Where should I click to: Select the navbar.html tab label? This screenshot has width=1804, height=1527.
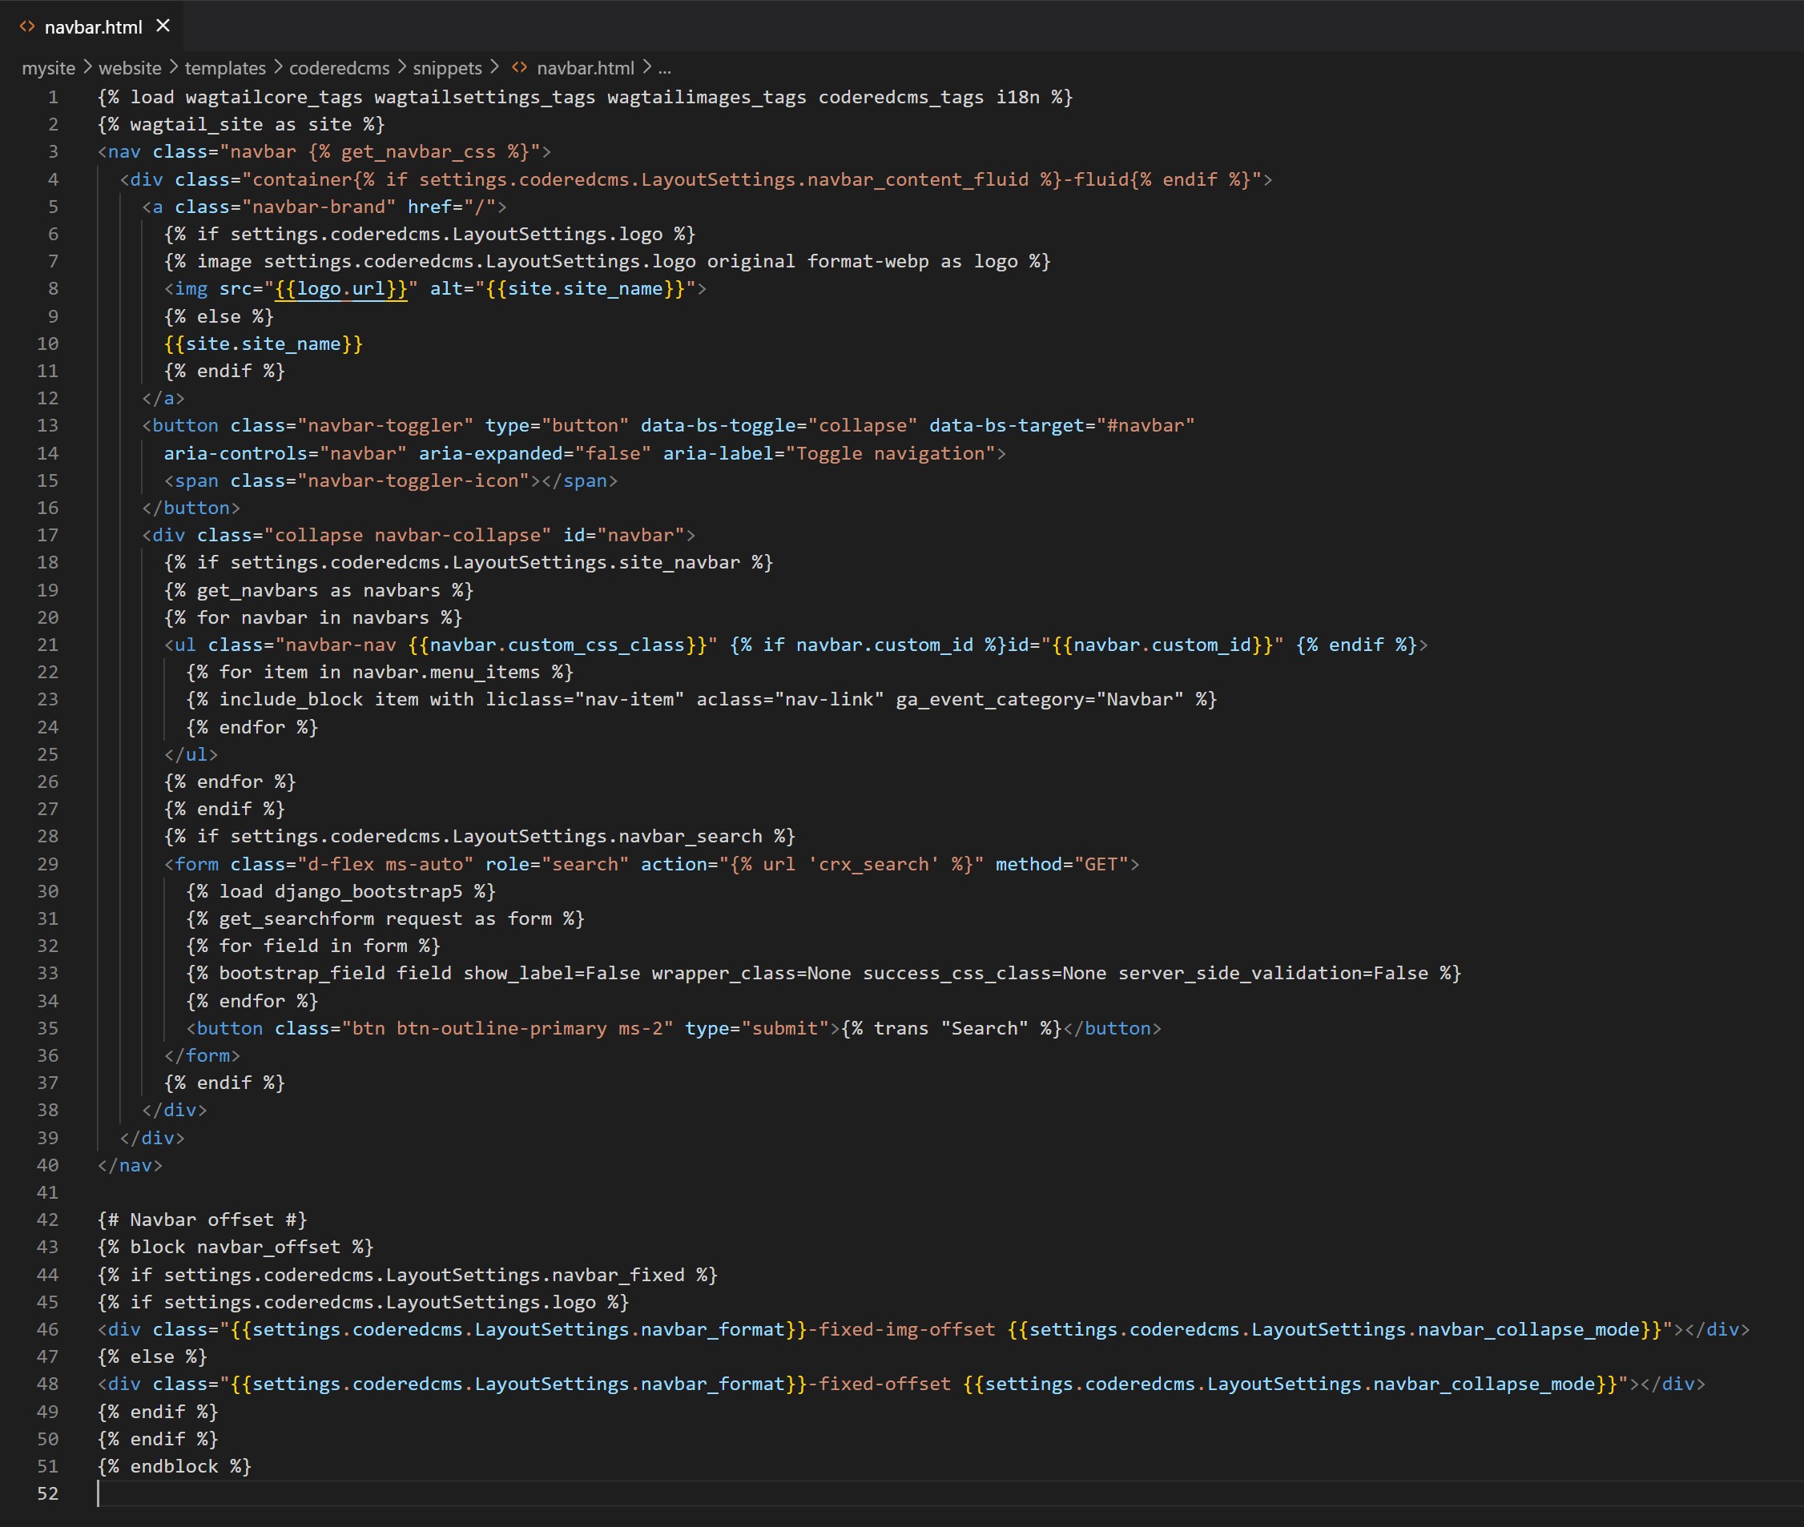[x=93, y=27]
